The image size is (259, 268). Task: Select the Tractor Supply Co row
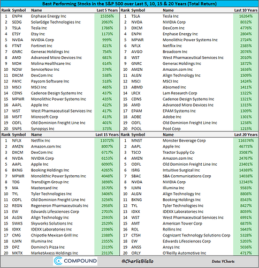(189, 152)
